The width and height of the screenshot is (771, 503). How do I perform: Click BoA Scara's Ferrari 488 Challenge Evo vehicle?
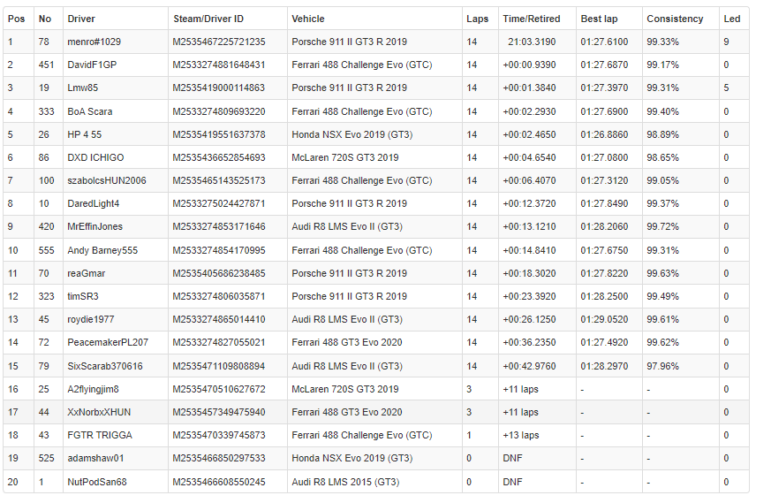click(x=361, y=111)
